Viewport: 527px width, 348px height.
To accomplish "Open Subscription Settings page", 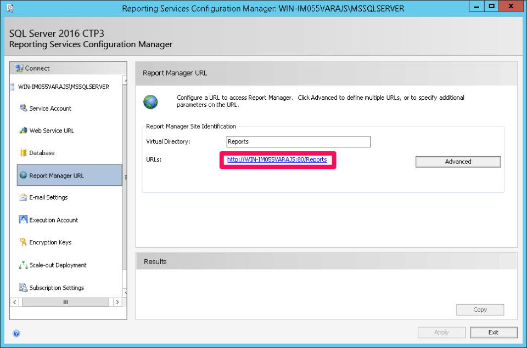I will (57, 288).
